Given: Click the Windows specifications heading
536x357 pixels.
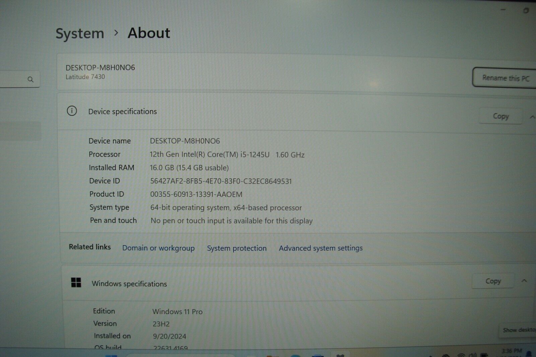Looking at the screenshot, I should (x=129, y=284).
